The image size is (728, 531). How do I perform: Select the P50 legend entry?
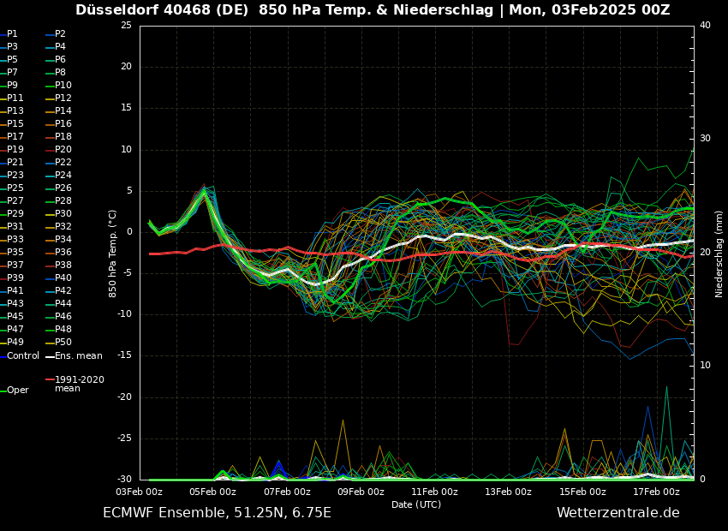tap(63, 343)
